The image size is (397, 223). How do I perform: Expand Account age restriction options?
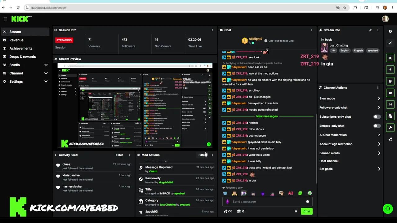[350, 144]
